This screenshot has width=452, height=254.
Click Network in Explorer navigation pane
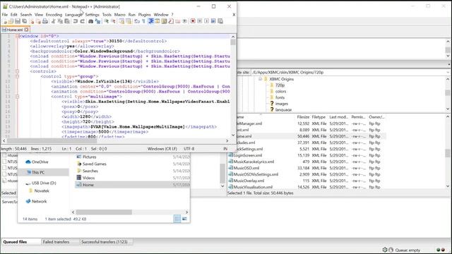point(39,201)
